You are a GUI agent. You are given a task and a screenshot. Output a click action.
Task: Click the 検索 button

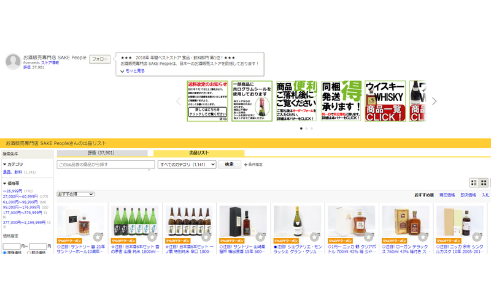tap(229, 164)
